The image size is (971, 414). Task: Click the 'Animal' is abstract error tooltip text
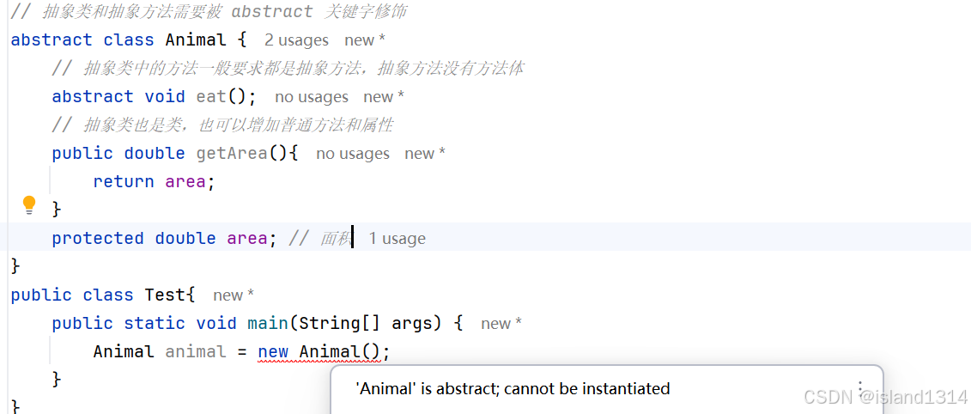[513, 388]
